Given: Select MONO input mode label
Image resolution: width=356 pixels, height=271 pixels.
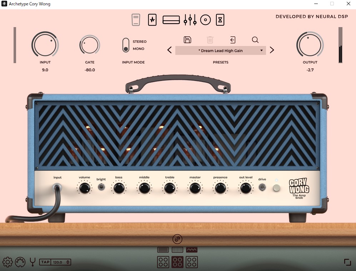Looking at the screenshot, I should point(139,49).
